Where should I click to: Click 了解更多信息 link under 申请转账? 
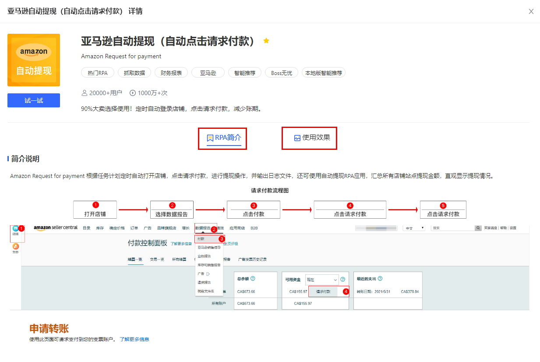coord(134,339)
